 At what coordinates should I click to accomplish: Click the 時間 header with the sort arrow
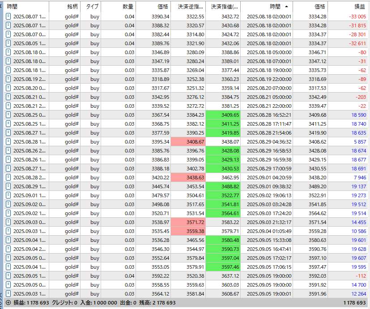coord(267,7)
